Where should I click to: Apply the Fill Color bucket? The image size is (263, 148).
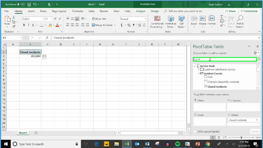click(x=50, y=25)
